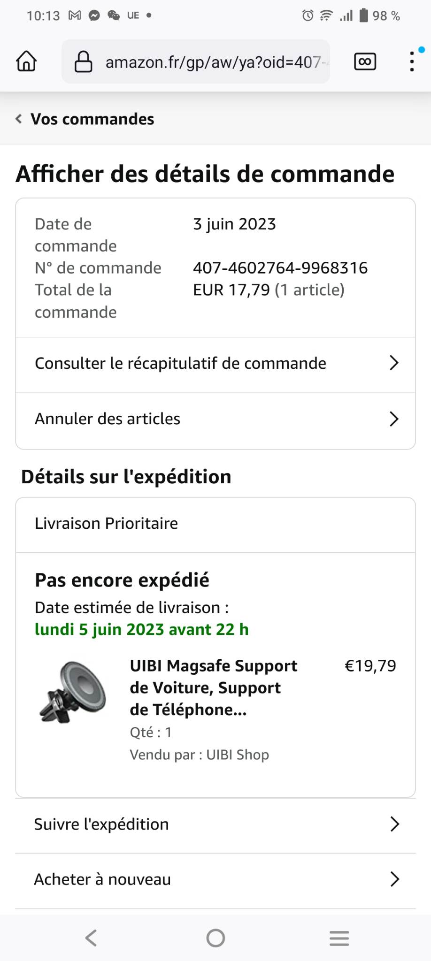431x961 pixels.
Task: Tap the Consulter le récapitulatif de commande label
Action: pos(180,363)
